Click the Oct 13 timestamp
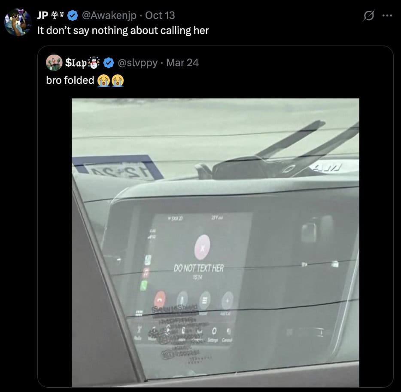 pyautogui.click(x=160, y=15)
